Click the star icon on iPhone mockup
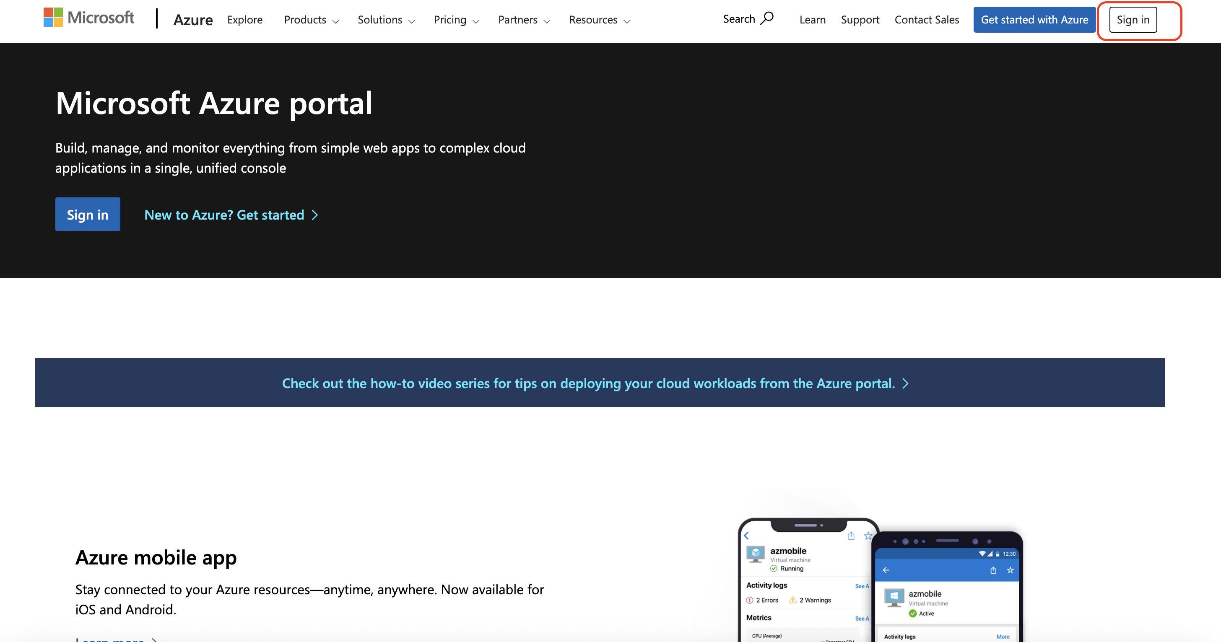Viewport: 1221px width, 642px height. pos(868,536)
